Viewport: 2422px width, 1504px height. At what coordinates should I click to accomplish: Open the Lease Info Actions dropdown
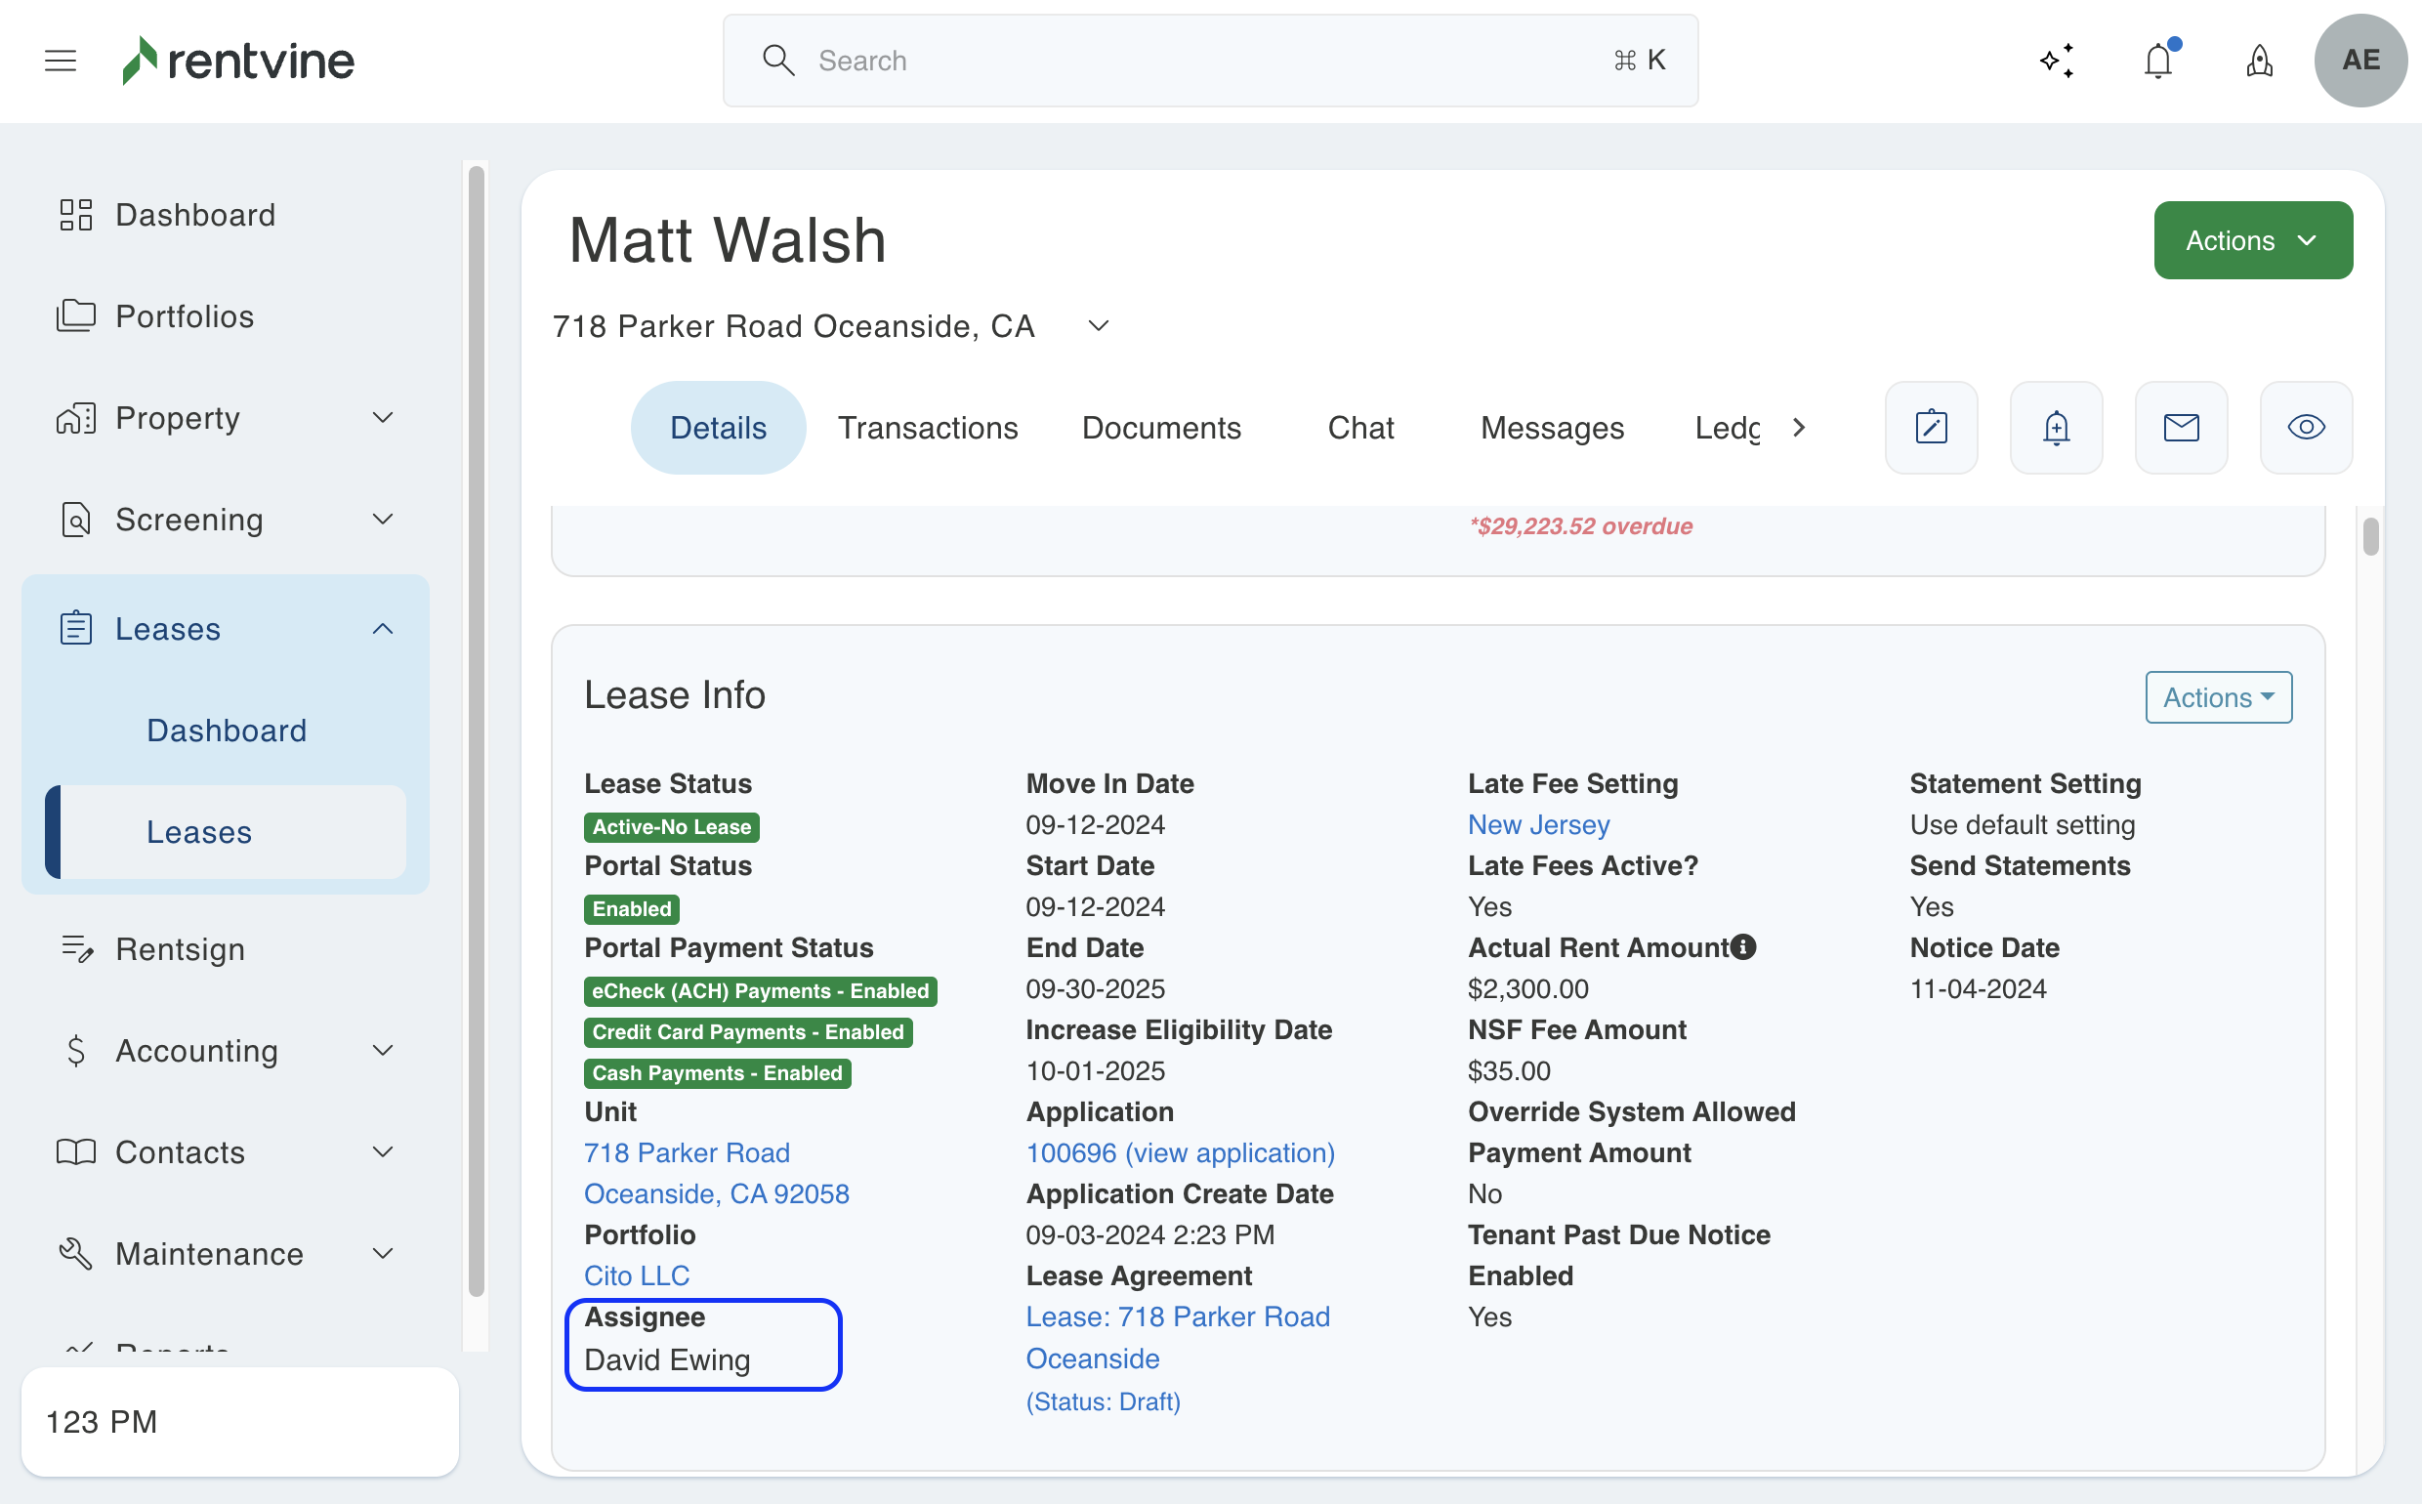(x=2218, y=697)
